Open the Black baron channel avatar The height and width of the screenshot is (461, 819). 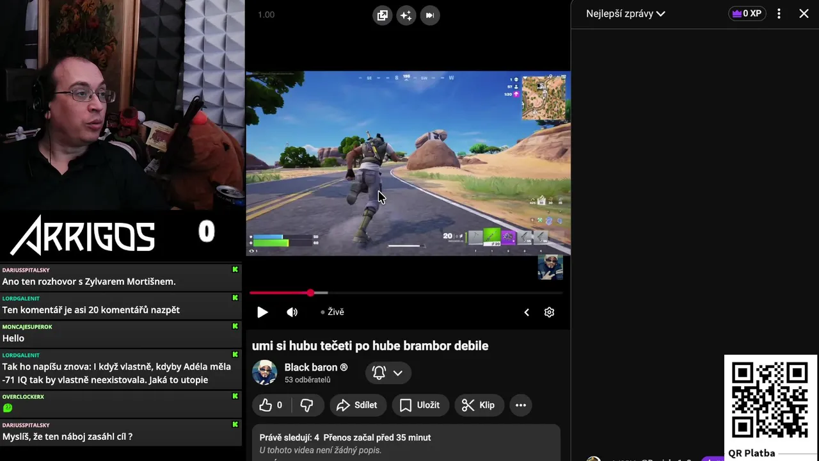(264, 373)
